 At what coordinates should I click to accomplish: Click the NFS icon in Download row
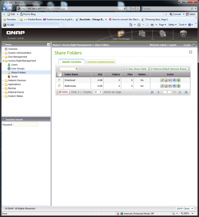(170, 80)
